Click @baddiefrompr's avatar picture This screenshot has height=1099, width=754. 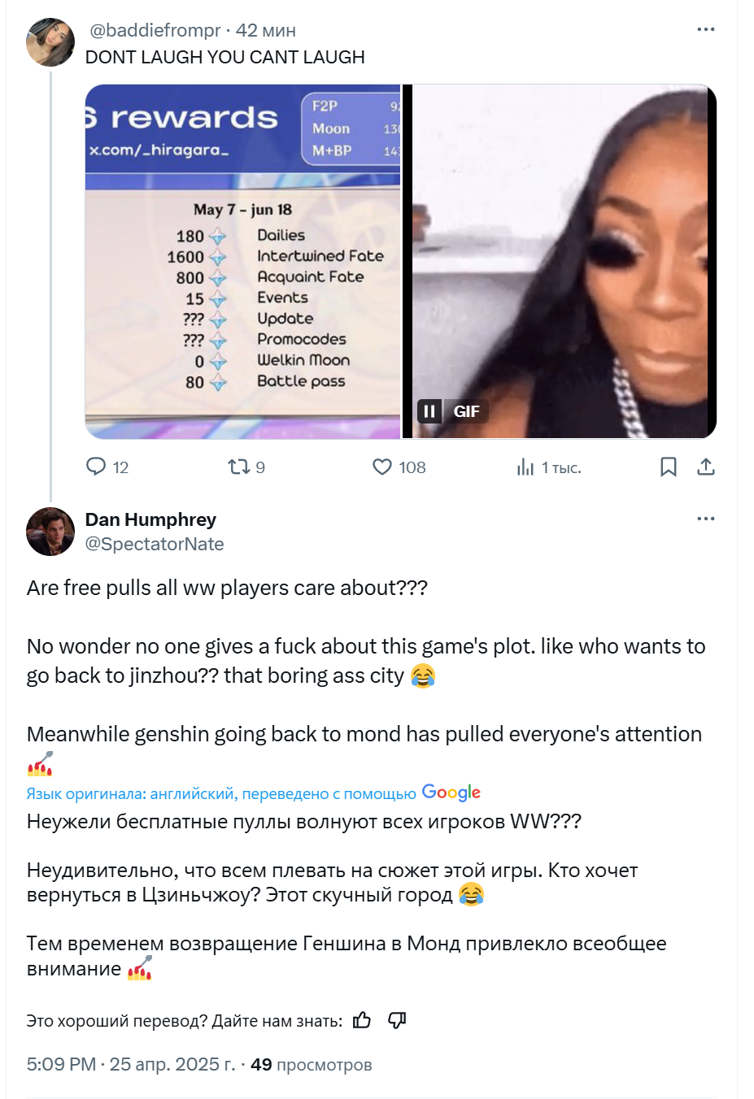pyautogui.click(x=50, y=42)
